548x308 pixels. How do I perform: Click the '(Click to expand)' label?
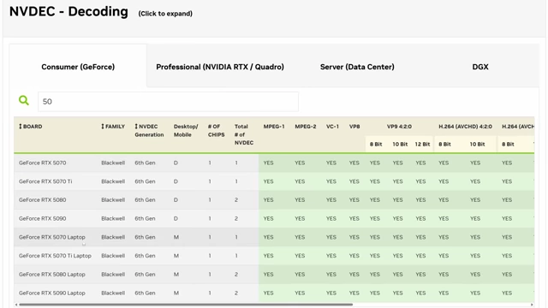click(165, 14)
